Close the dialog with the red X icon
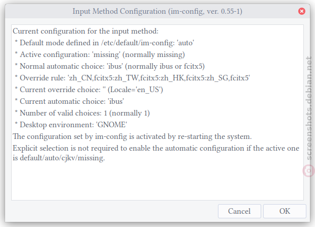 coord(302,11)
